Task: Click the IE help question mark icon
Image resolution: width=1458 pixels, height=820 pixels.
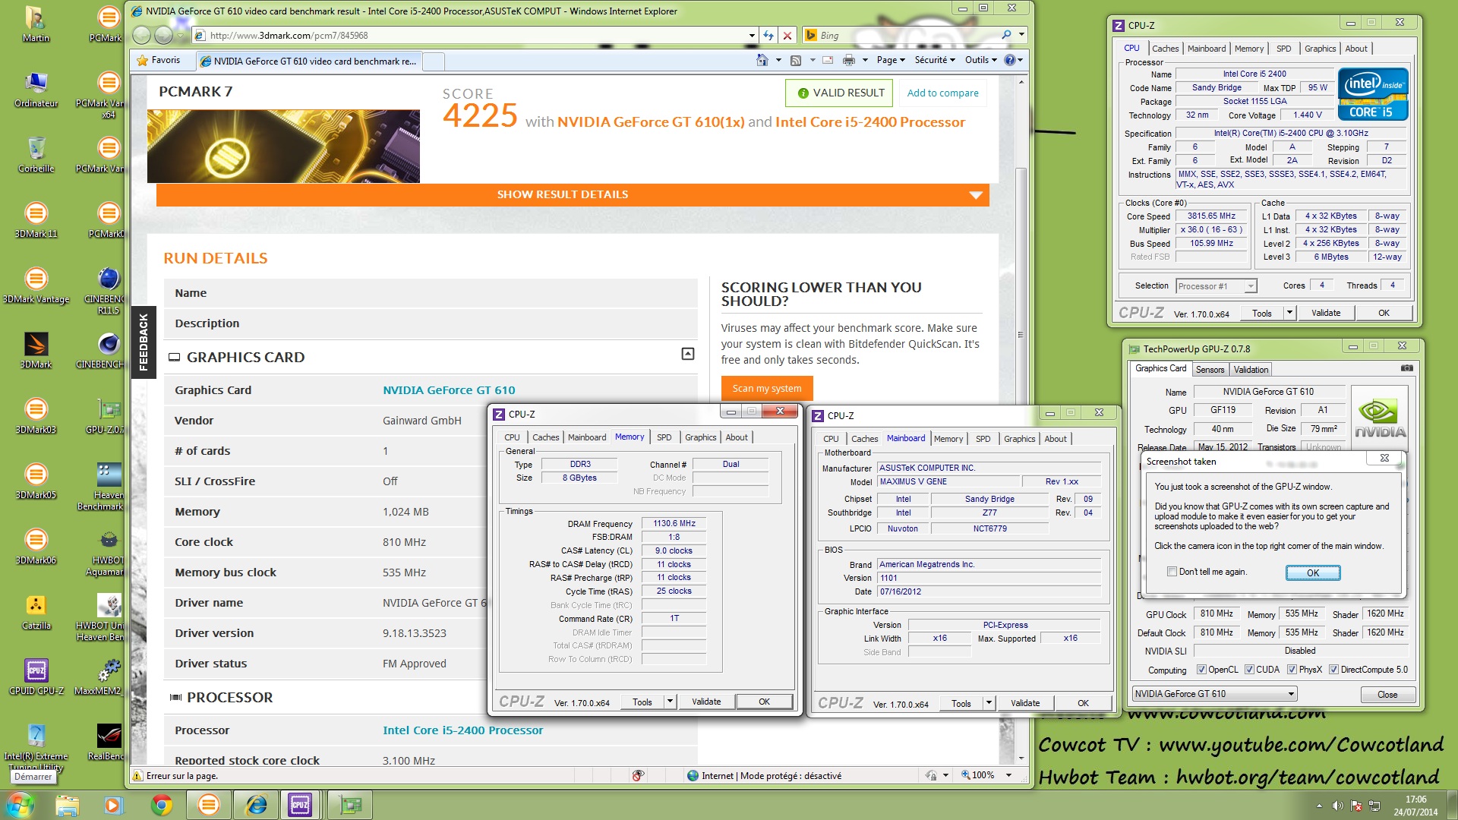Action: coord(1010,60)
